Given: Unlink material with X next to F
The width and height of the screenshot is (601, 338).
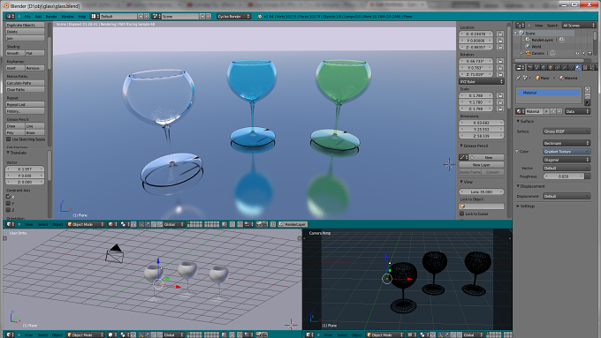Looking at the screenshot, I should pos(559,111).
